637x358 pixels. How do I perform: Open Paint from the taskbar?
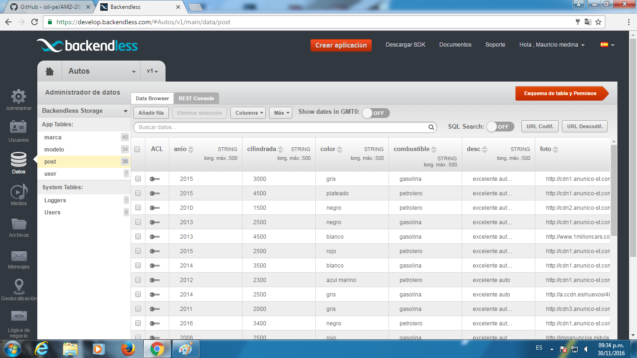186,349
